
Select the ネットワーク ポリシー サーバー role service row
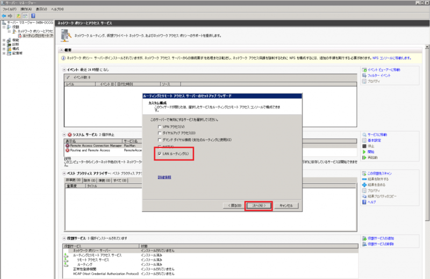tap(210, 251)
